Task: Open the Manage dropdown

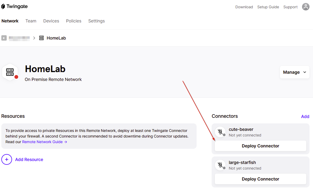Action: [295, 72]
